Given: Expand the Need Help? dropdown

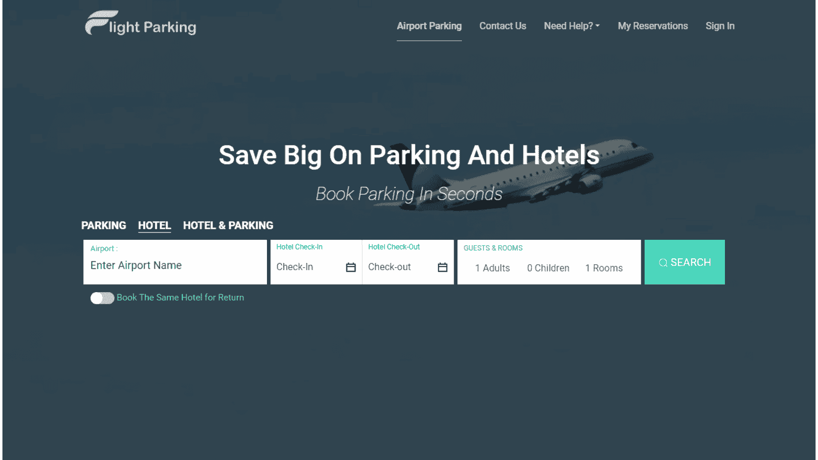Looking at the screenshot, I should click(572, 26).
